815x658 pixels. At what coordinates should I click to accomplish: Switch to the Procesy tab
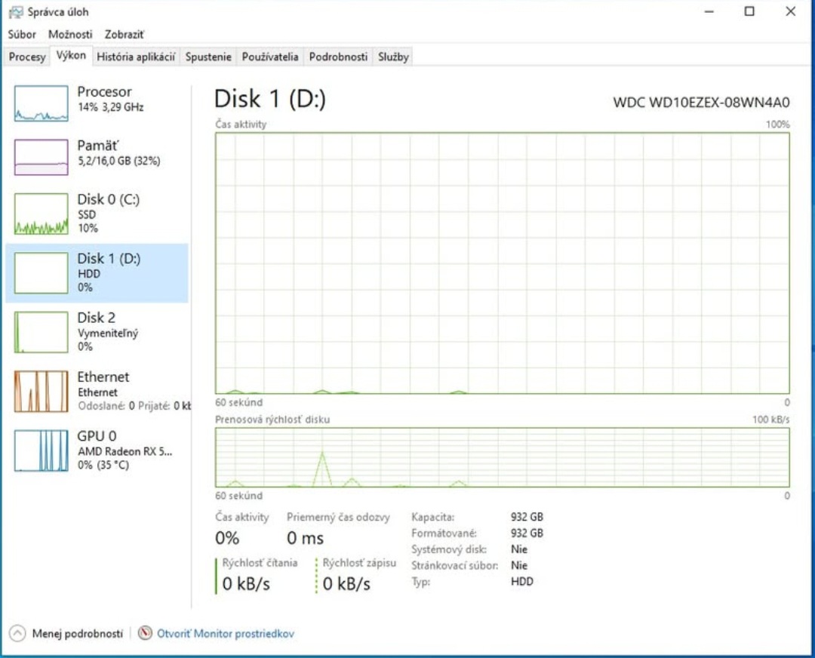tap(26, 56)
